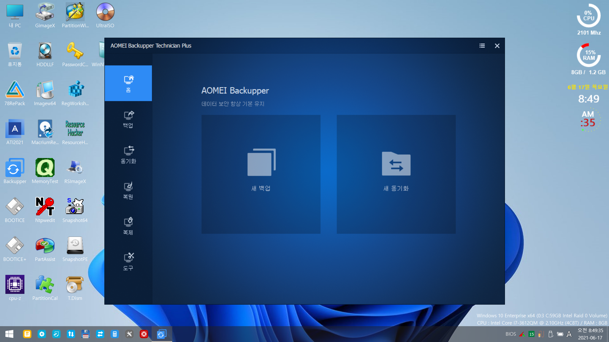This screenshot has height=342, width=609.
Task: Launch MacriumReflect desktop icon
Action: coord(45,133)
